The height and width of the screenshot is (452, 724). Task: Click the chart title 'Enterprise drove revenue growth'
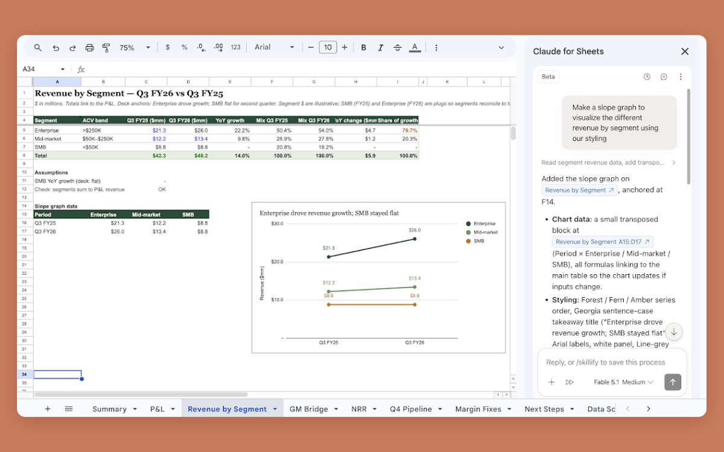coord(329,213)
